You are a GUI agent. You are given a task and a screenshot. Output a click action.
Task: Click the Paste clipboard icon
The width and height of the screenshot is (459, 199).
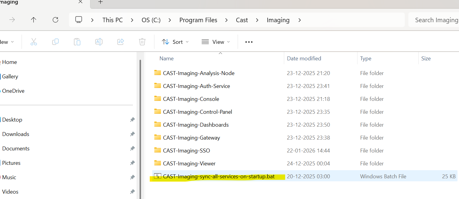click(x=77, y=42)
